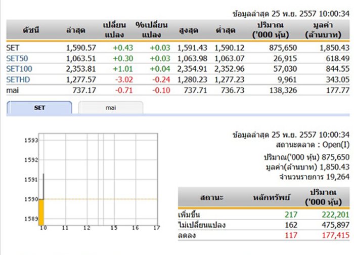Select SET100 last value 2,353.81

(81, 69)
